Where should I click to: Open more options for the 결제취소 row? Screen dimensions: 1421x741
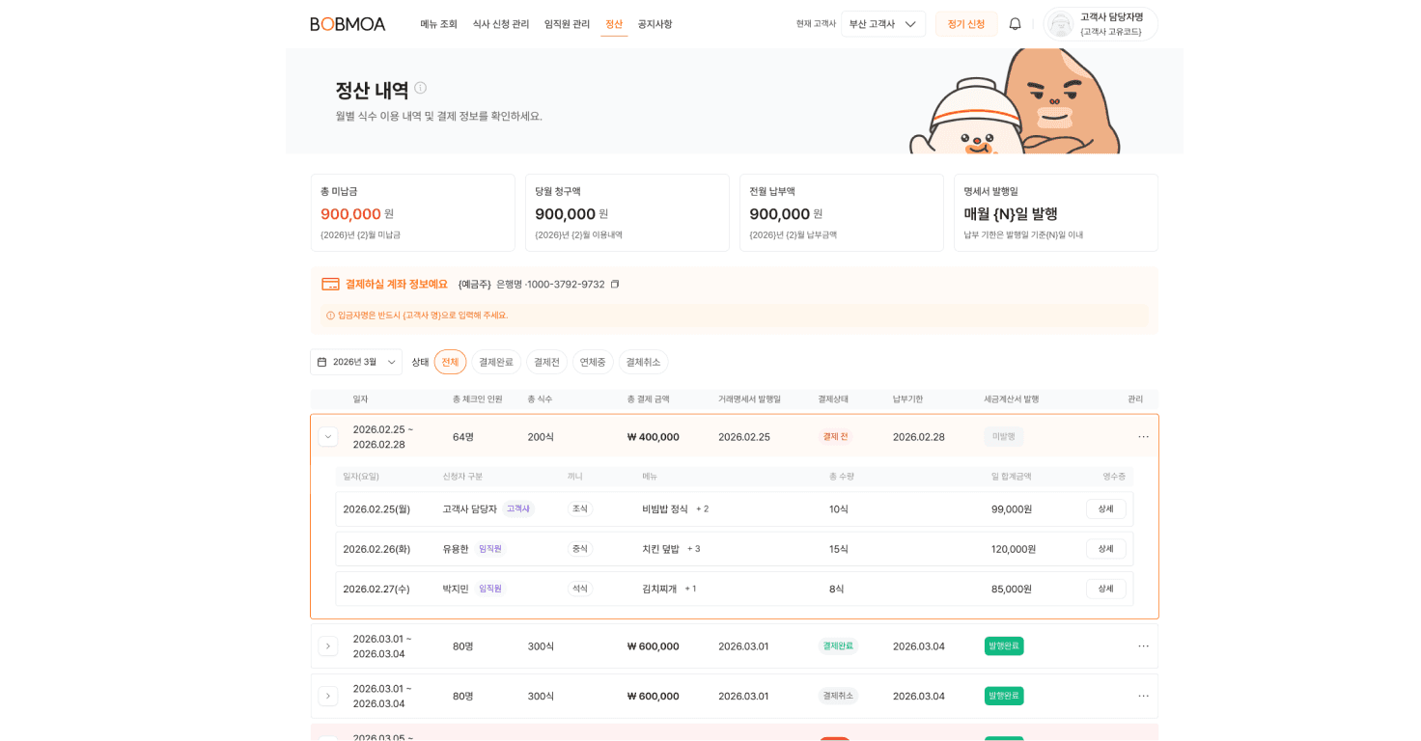pyautogui.click(x=1143, y=697)
